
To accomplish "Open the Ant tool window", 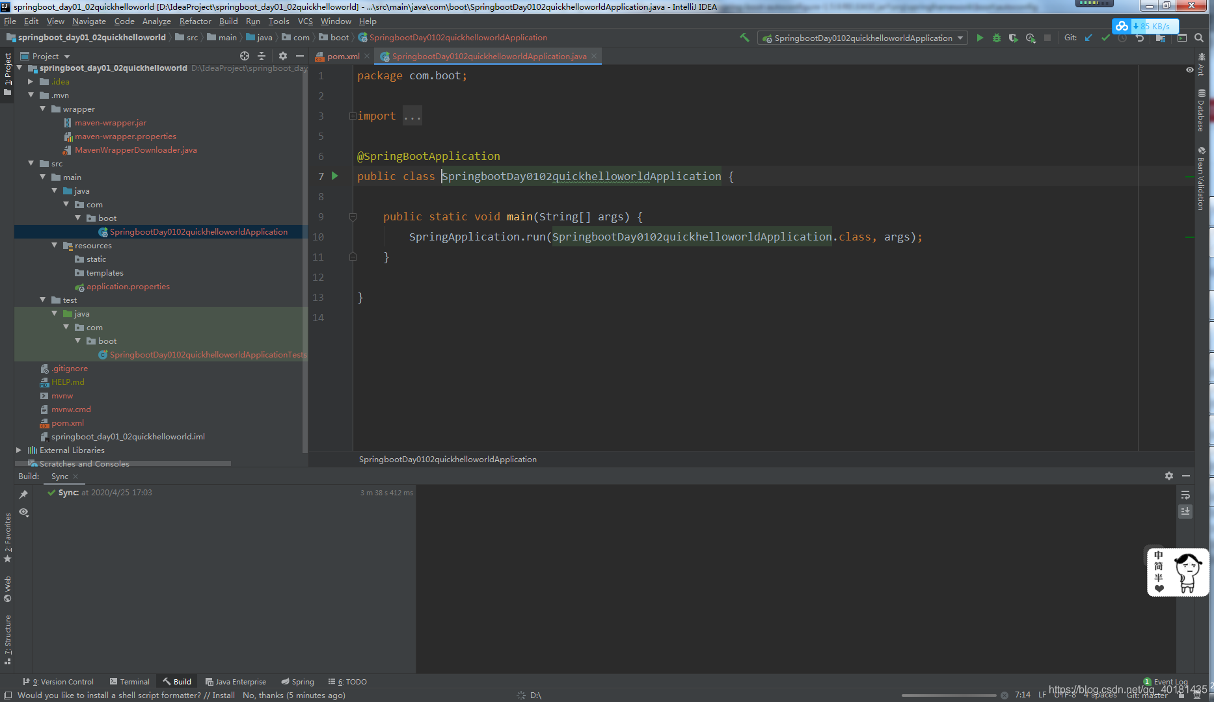I will point(1201,65).
